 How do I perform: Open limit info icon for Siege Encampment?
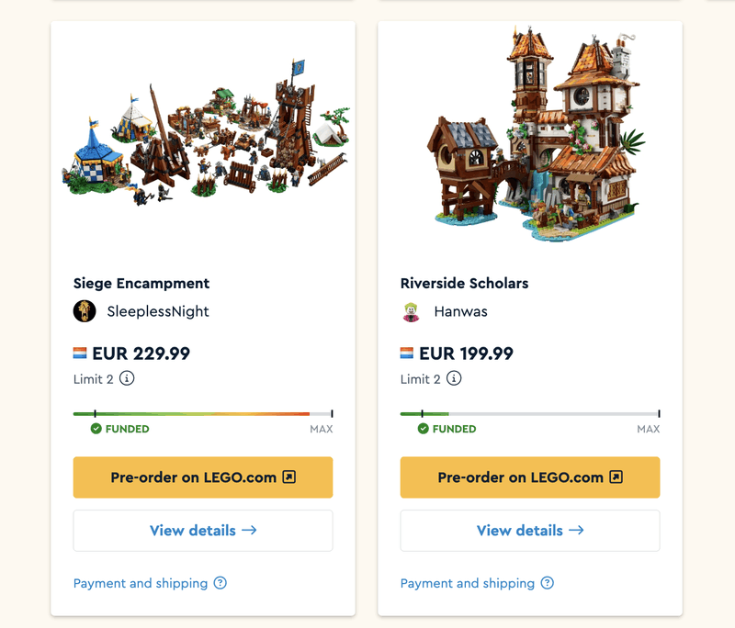coord(127,378)
